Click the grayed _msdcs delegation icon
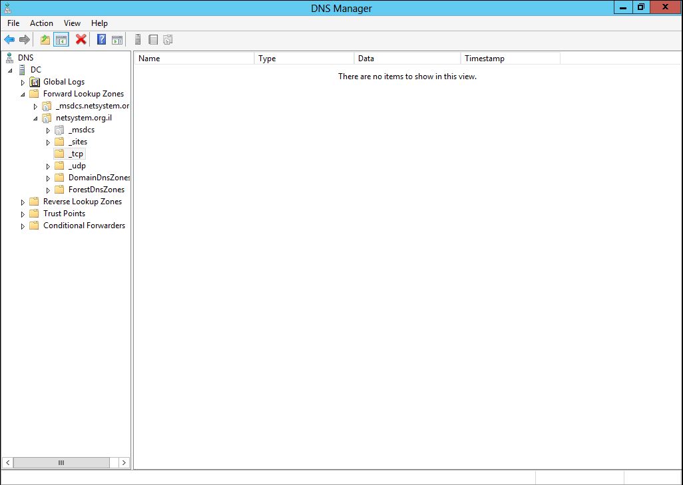The width and height of the screenshot is (683, 485). click(x=60, y=130)
